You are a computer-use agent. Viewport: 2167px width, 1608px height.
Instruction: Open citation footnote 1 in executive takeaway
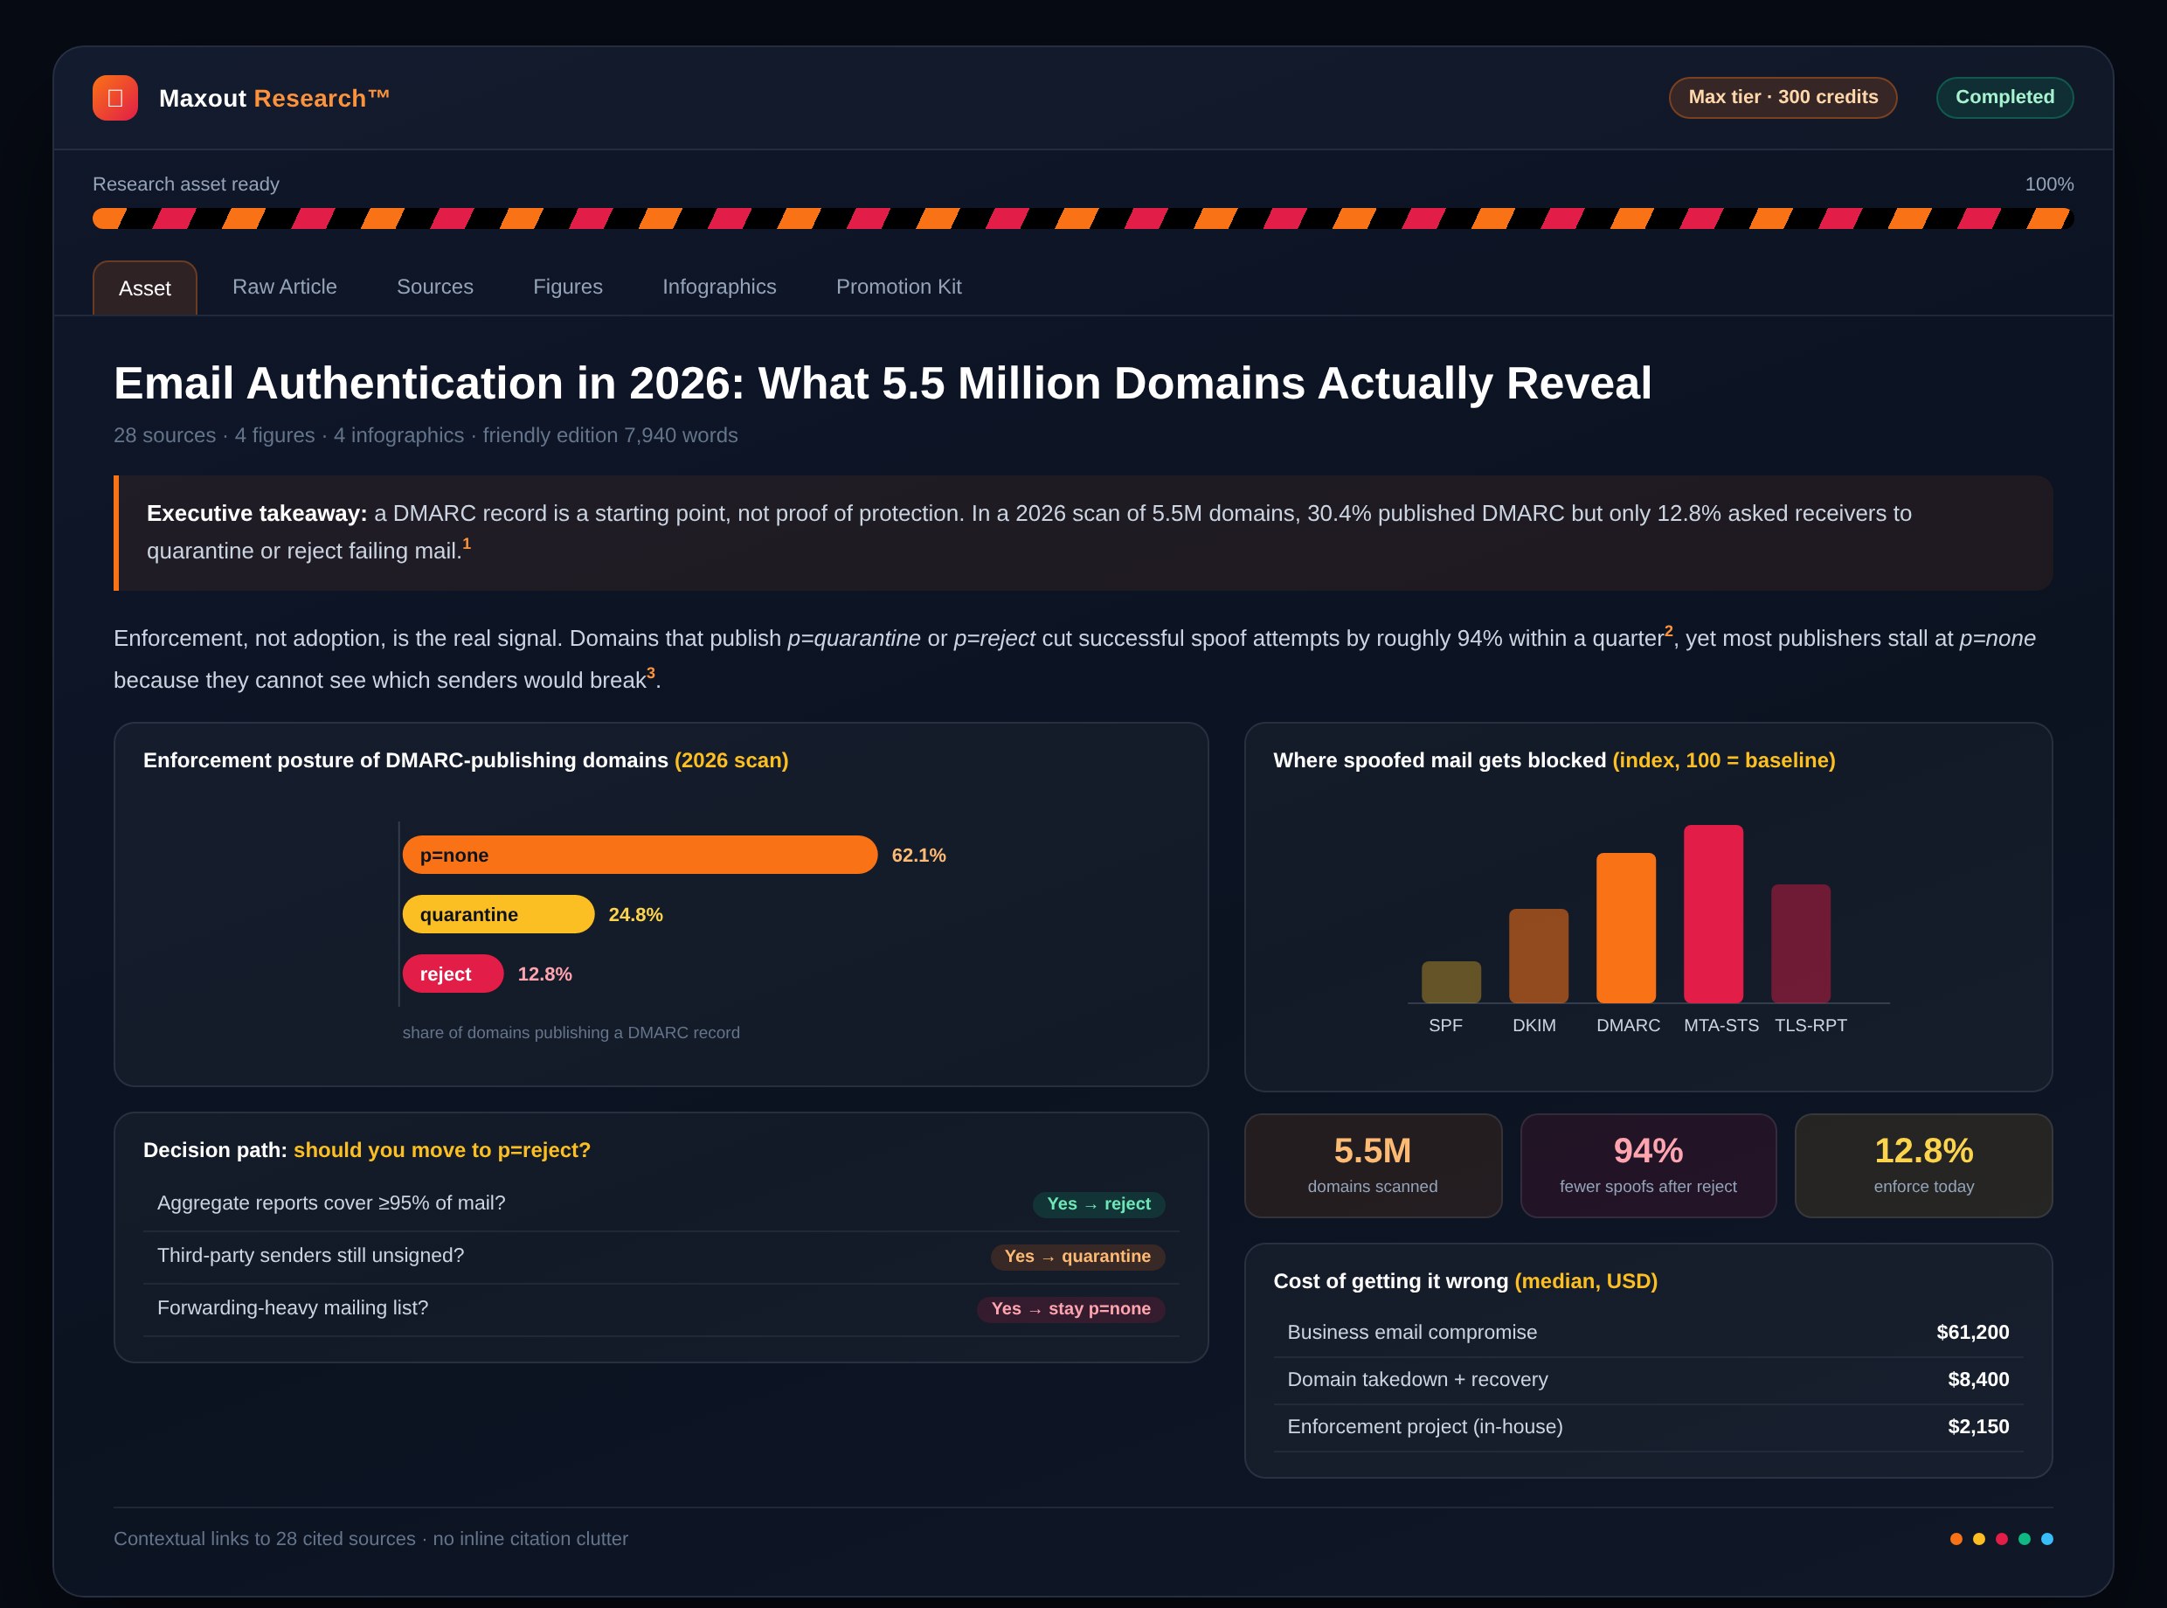pyautogui.click(x=466, y=544)
